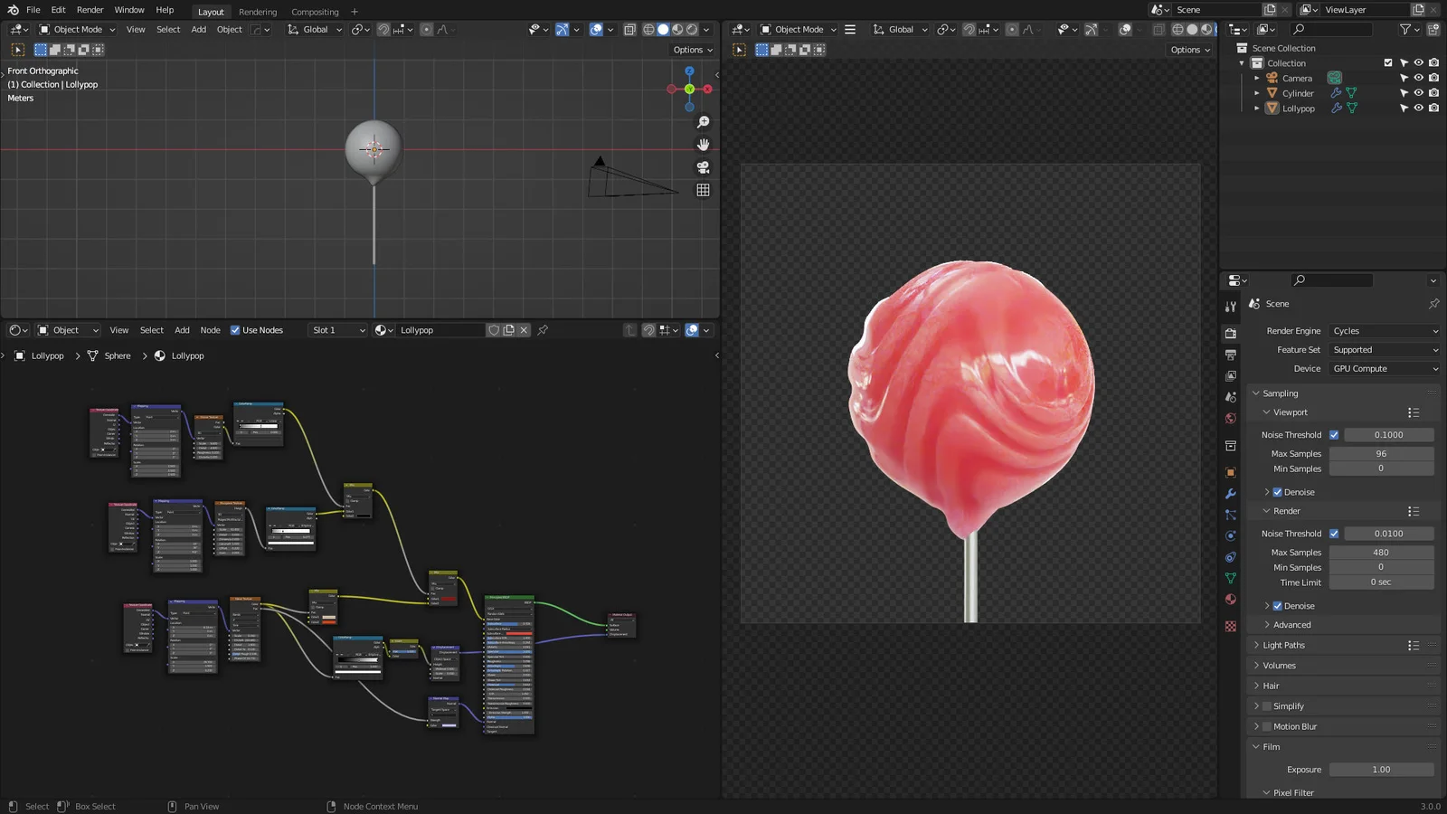Open the Proportional Editing icon in viewport header
Image resolution: width=1447 pixels, height=814 pixels.
click(425, 29)
